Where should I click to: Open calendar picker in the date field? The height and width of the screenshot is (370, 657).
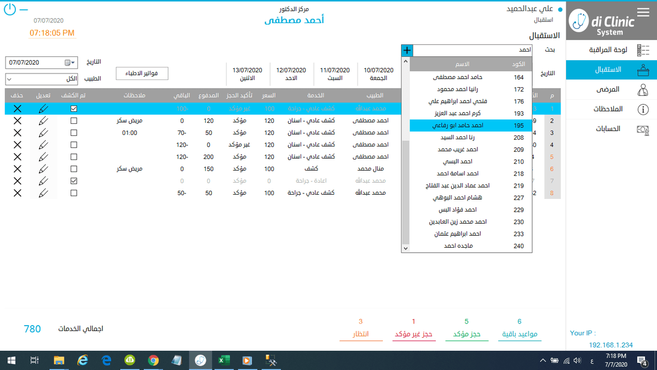pos(67,62)
